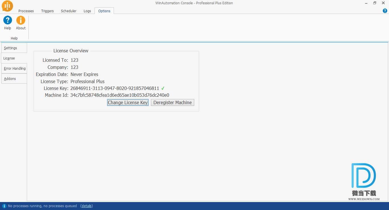The image size is (389, 210).
Task: Click the green license key checkmark
Action: (163, 88)
